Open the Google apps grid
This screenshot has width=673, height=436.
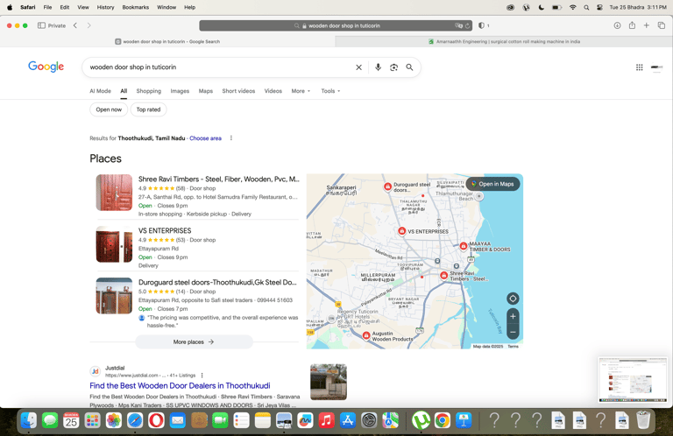[x=639, y=67]
